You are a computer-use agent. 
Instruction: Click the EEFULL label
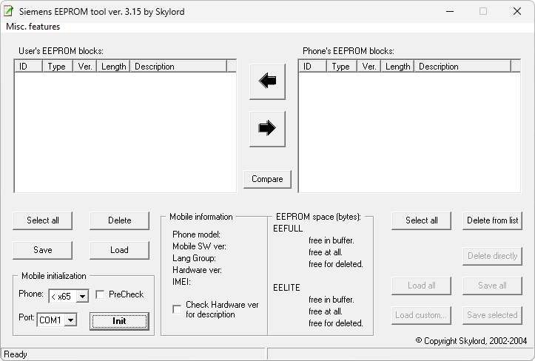288,229
